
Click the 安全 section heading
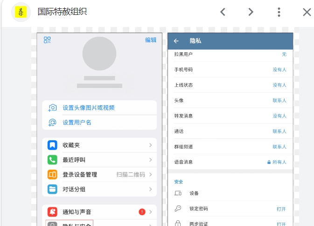pos(179,182)
